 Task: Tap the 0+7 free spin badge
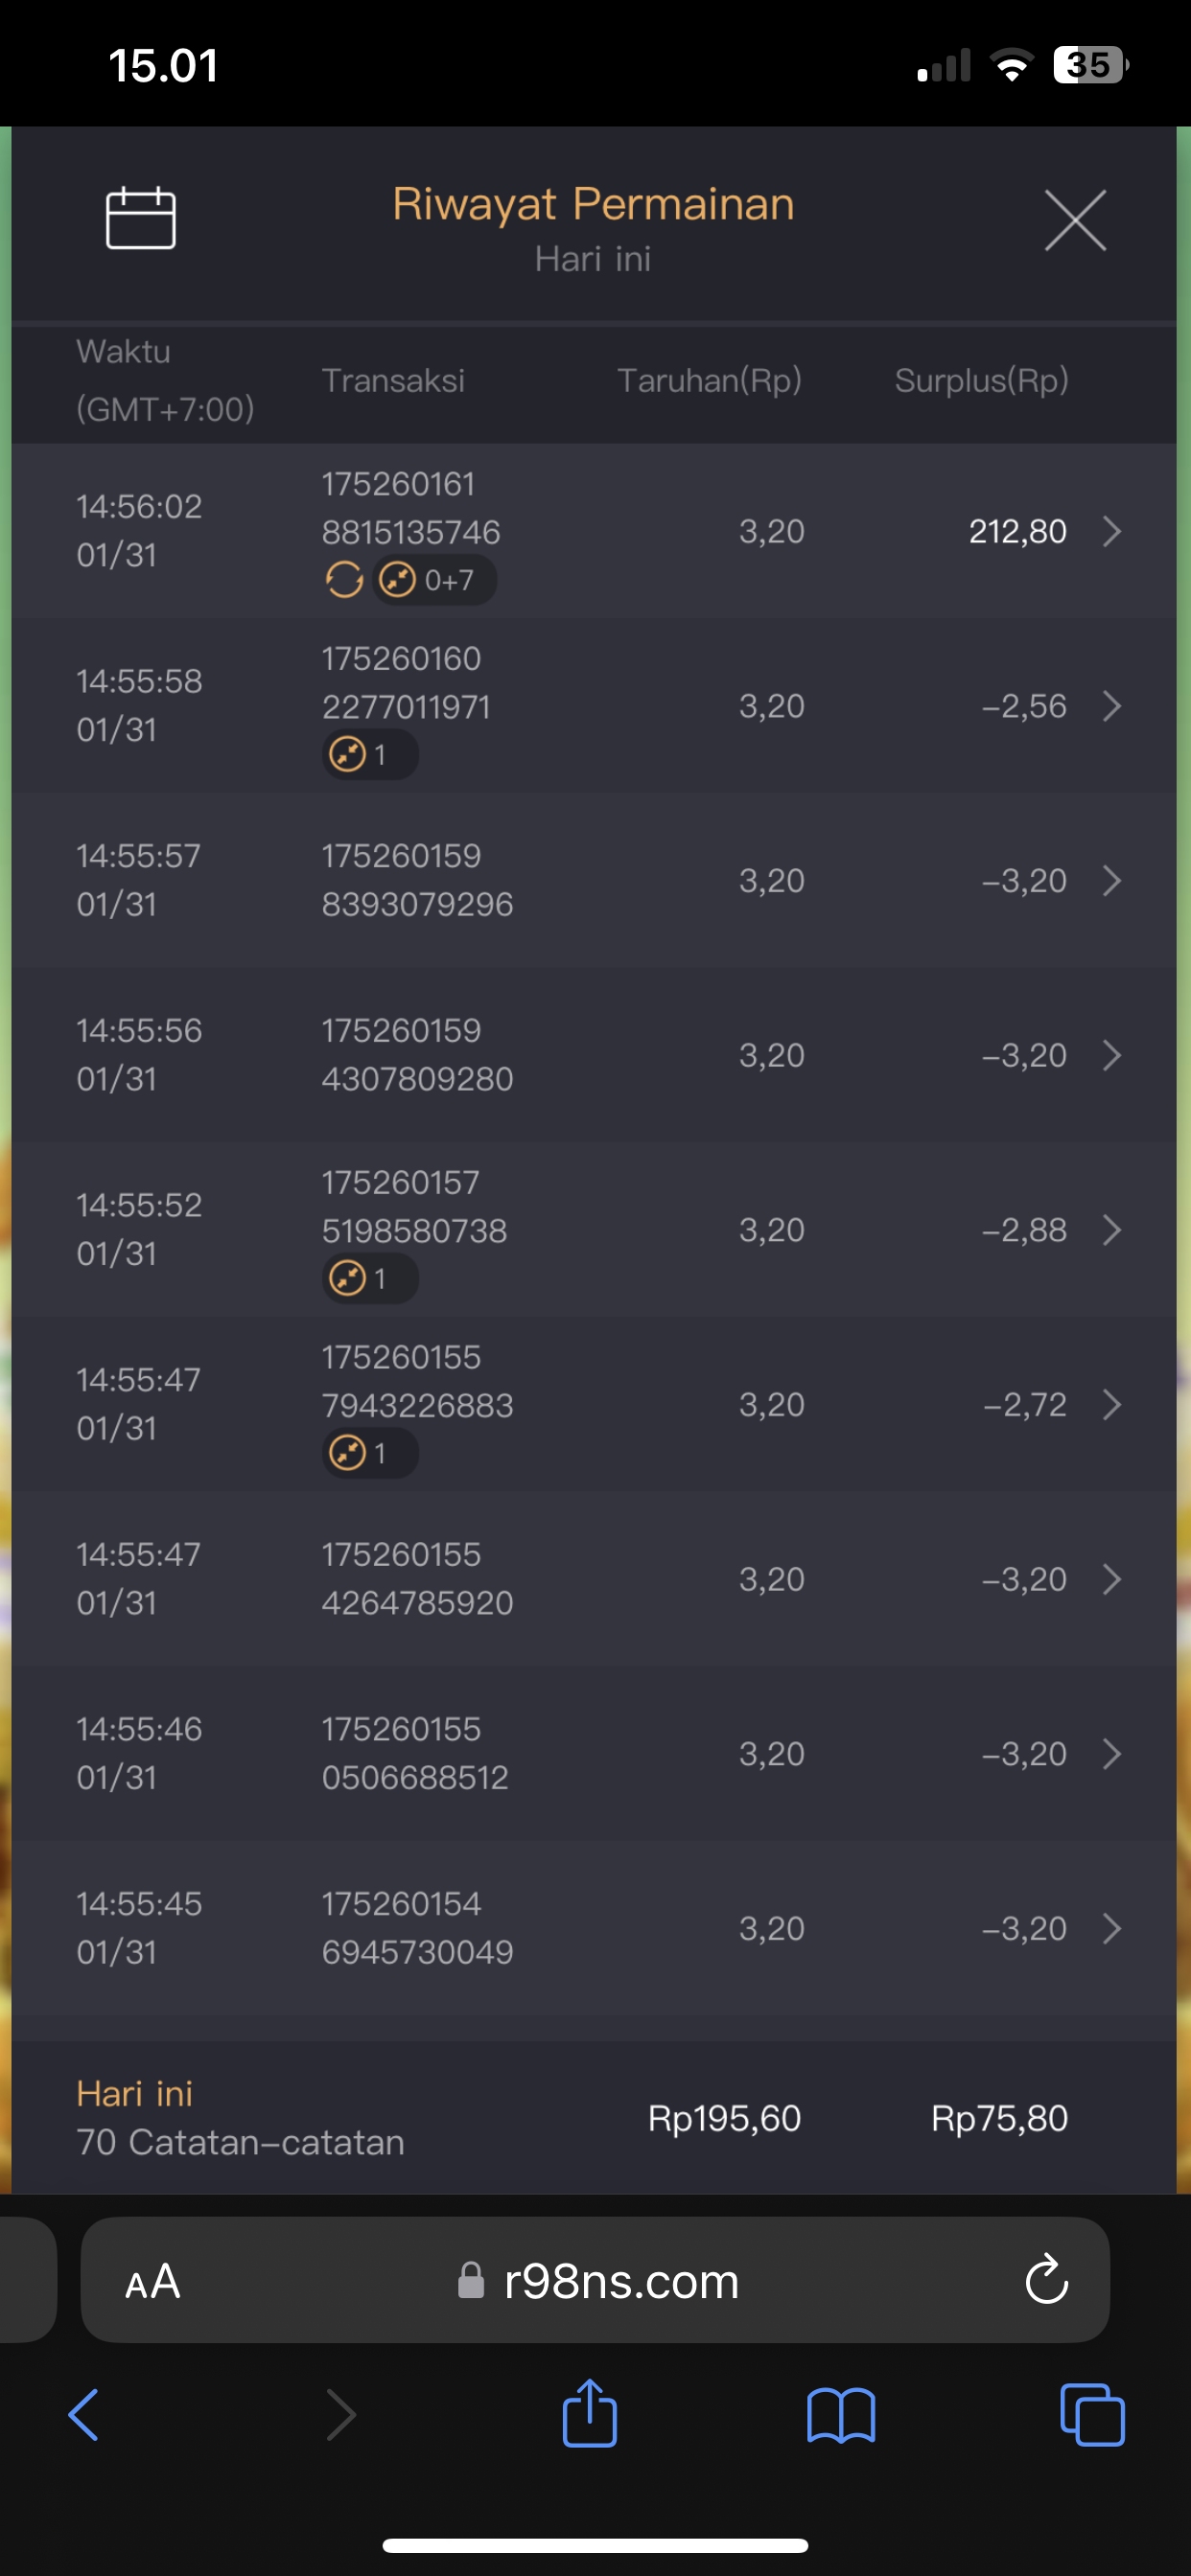coord(436,580)
